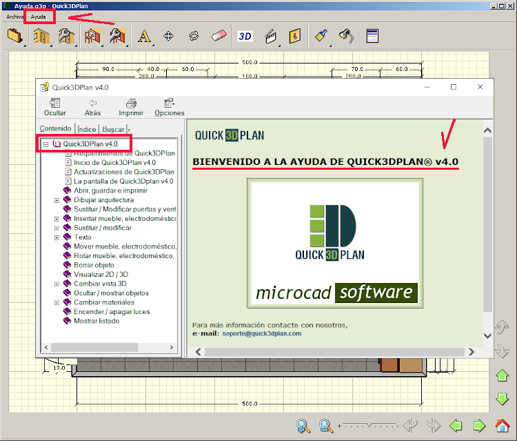Viewport: 517px width, 441px height.
Task: Open Encender / apagar luces topic
Action: 112,312
